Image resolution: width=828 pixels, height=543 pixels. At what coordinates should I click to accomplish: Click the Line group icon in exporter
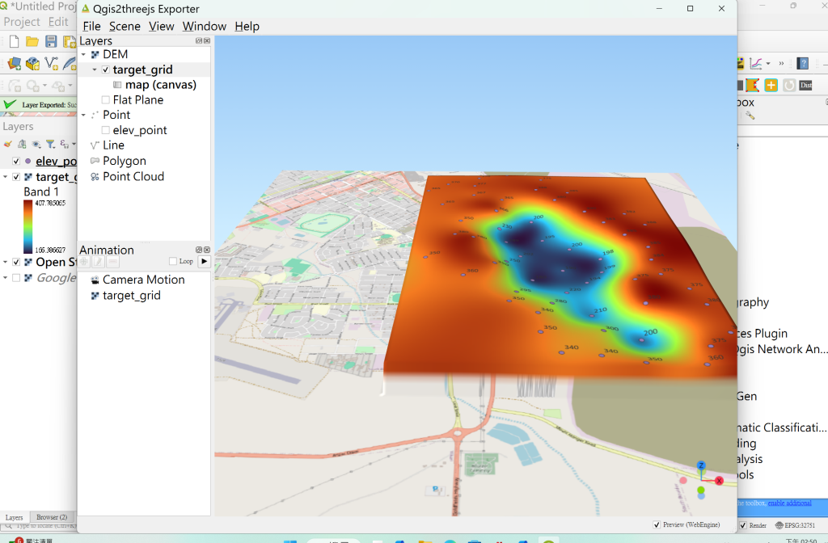pyautogui.click(x=95, y=145)
